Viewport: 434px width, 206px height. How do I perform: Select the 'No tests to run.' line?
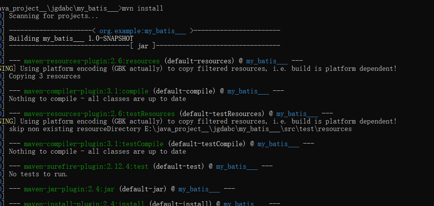38,174
